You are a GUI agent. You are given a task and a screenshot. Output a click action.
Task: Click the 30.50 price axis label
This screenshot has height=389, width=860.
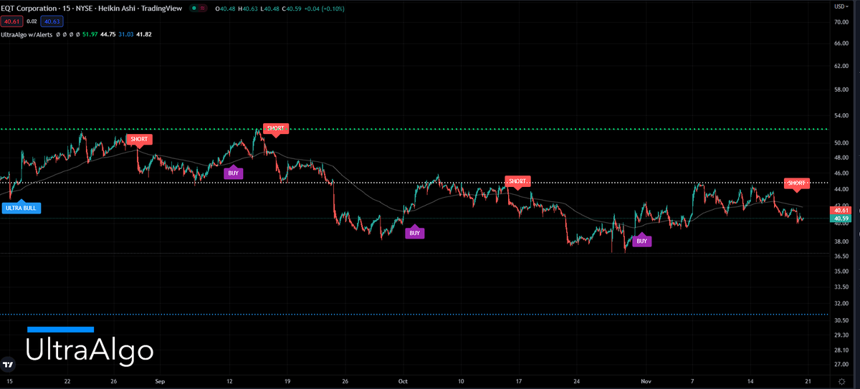(x=841, y=321)
